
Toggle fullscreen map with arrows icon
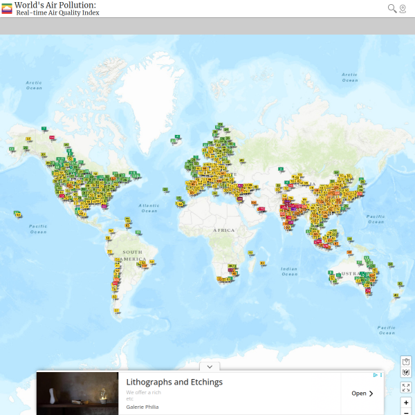(x=406, y=387)
